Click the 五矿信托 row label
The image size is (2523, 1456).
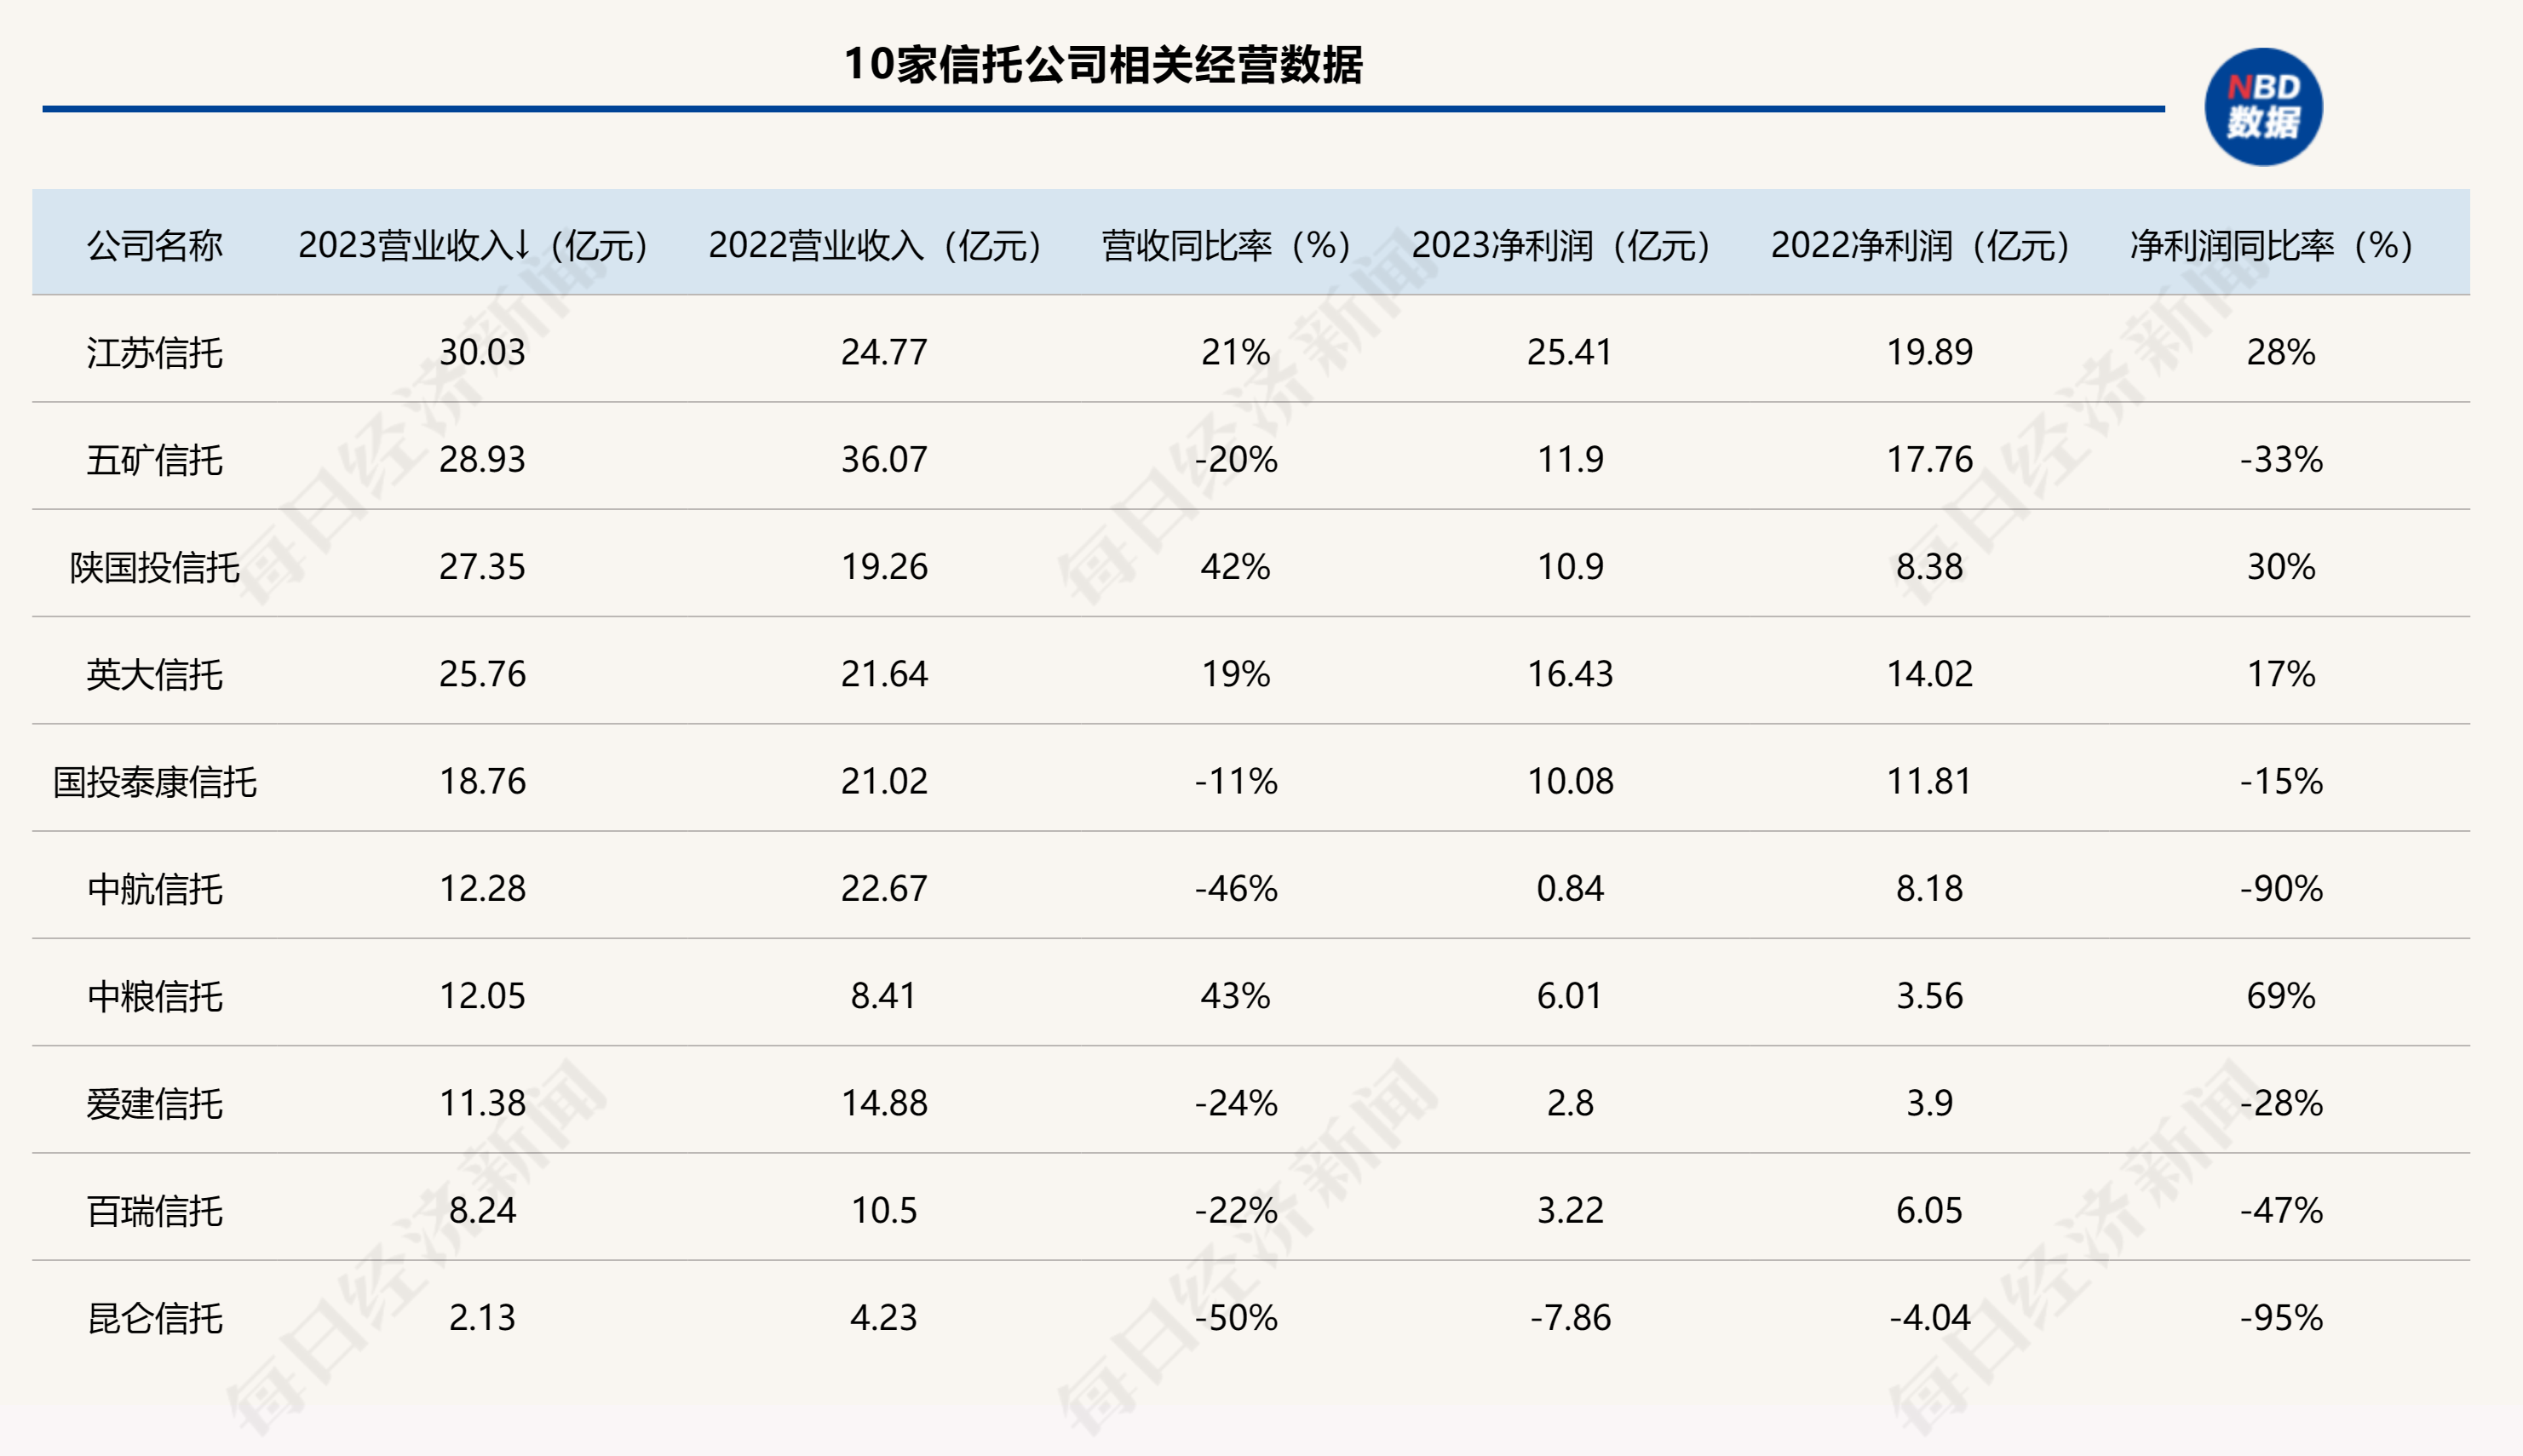[x=153, y=462]
